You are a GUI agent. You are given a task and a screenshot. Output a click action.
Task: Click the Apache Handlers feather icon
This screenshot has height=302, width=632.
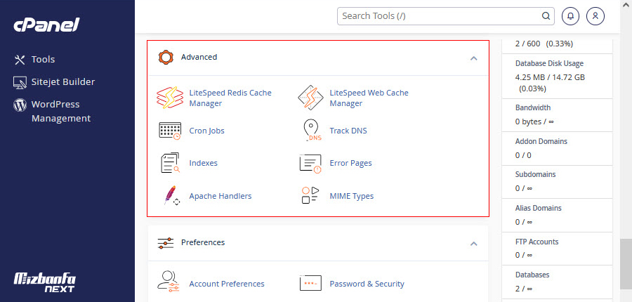click(171, 195)
